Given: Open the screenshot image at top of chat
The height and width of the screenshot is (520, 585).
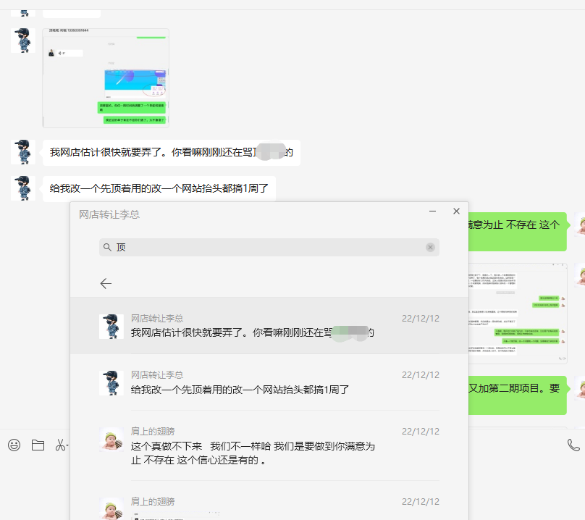Looking at the screenshot, I should 106,78.
